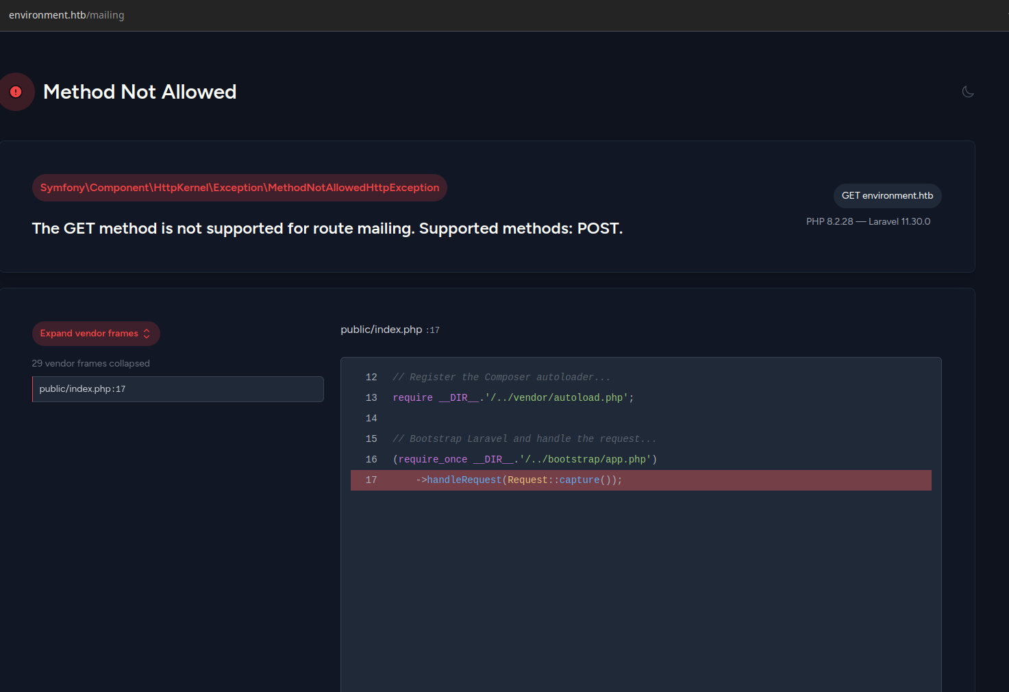Click the Register the Composer autoloader comment

(x=501, y=378)
